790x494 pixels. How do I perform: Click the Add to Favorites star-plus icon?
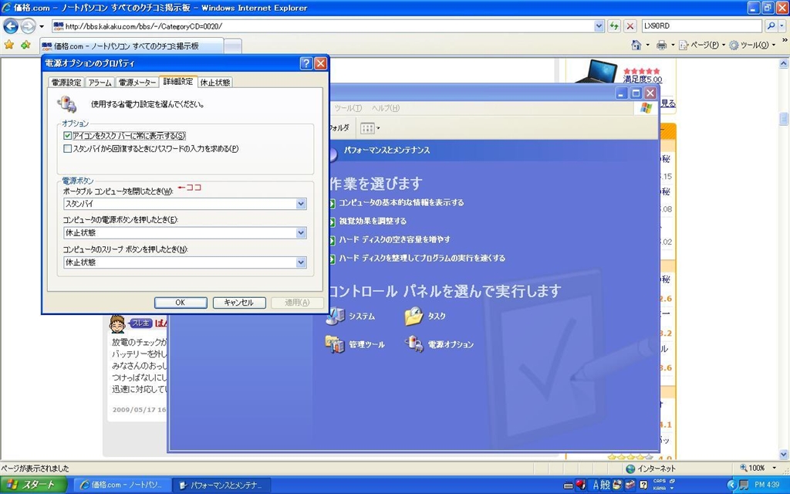[25, 46]
